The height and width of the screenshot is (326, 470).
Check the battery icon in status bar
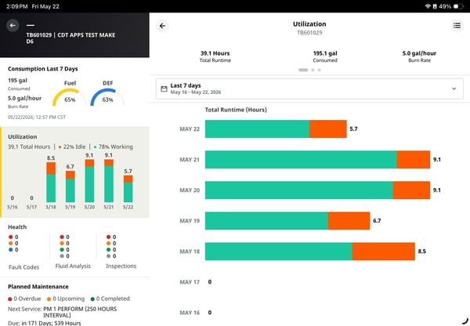(457, 6)
